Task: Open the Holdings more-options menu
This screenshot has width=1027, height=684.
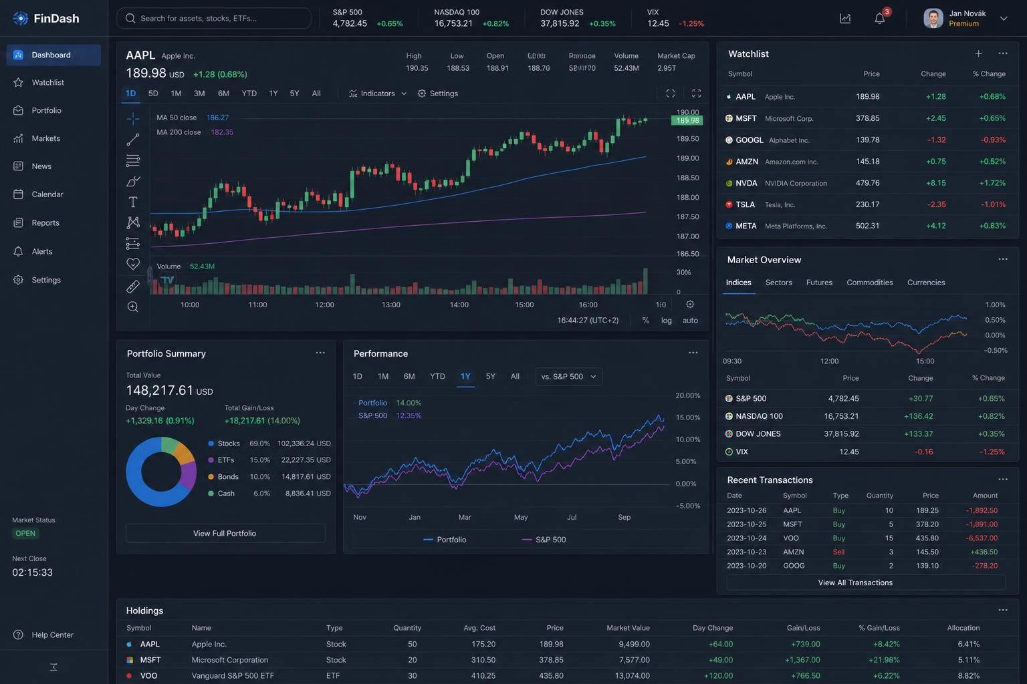Action: click(x=1003, y=610)
